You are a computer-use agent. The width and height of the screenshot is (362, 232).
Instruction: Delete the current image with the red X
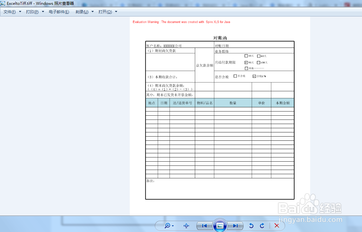click(x=276, y=226)
